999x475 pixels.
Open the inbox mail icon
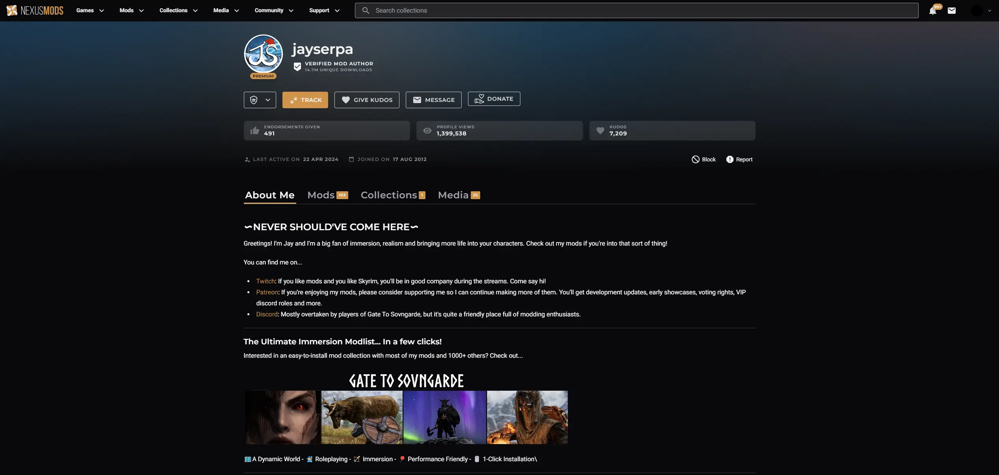tap(952, 11)
